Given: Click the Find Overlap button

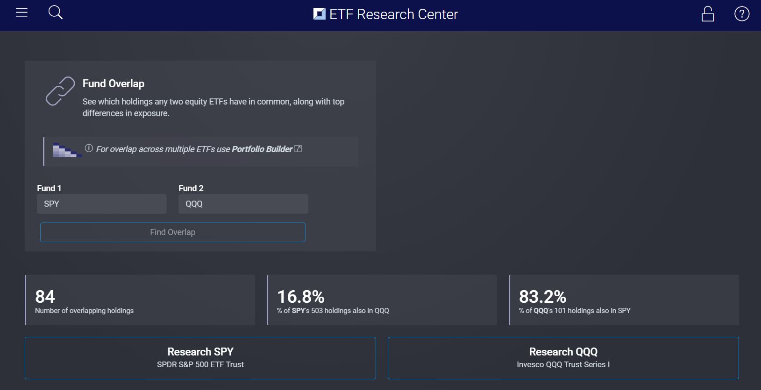Looking at the screenshot, I should [173, 232].
